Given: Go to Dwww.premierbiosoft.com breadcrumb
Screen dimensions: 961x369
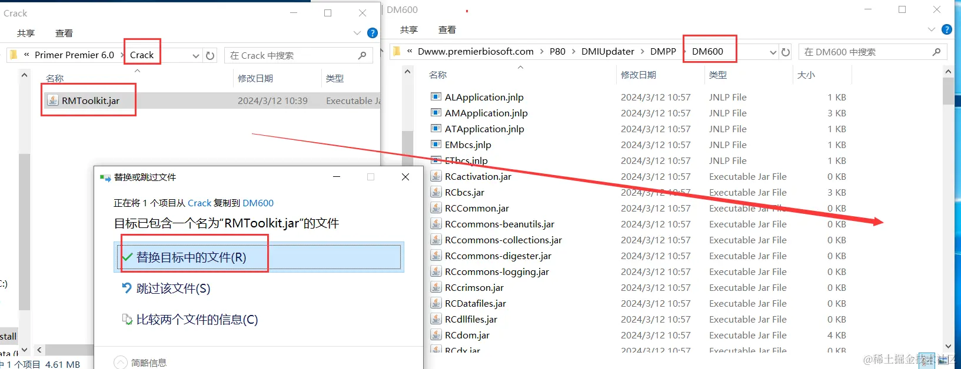Looking at the screenshot, I should click(x=475, y=52).
